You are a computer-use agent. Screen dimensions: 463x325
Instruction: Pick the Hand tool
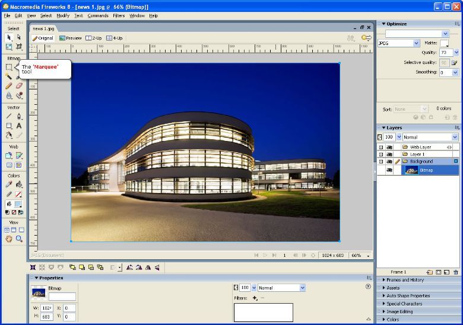pos(9,239)
